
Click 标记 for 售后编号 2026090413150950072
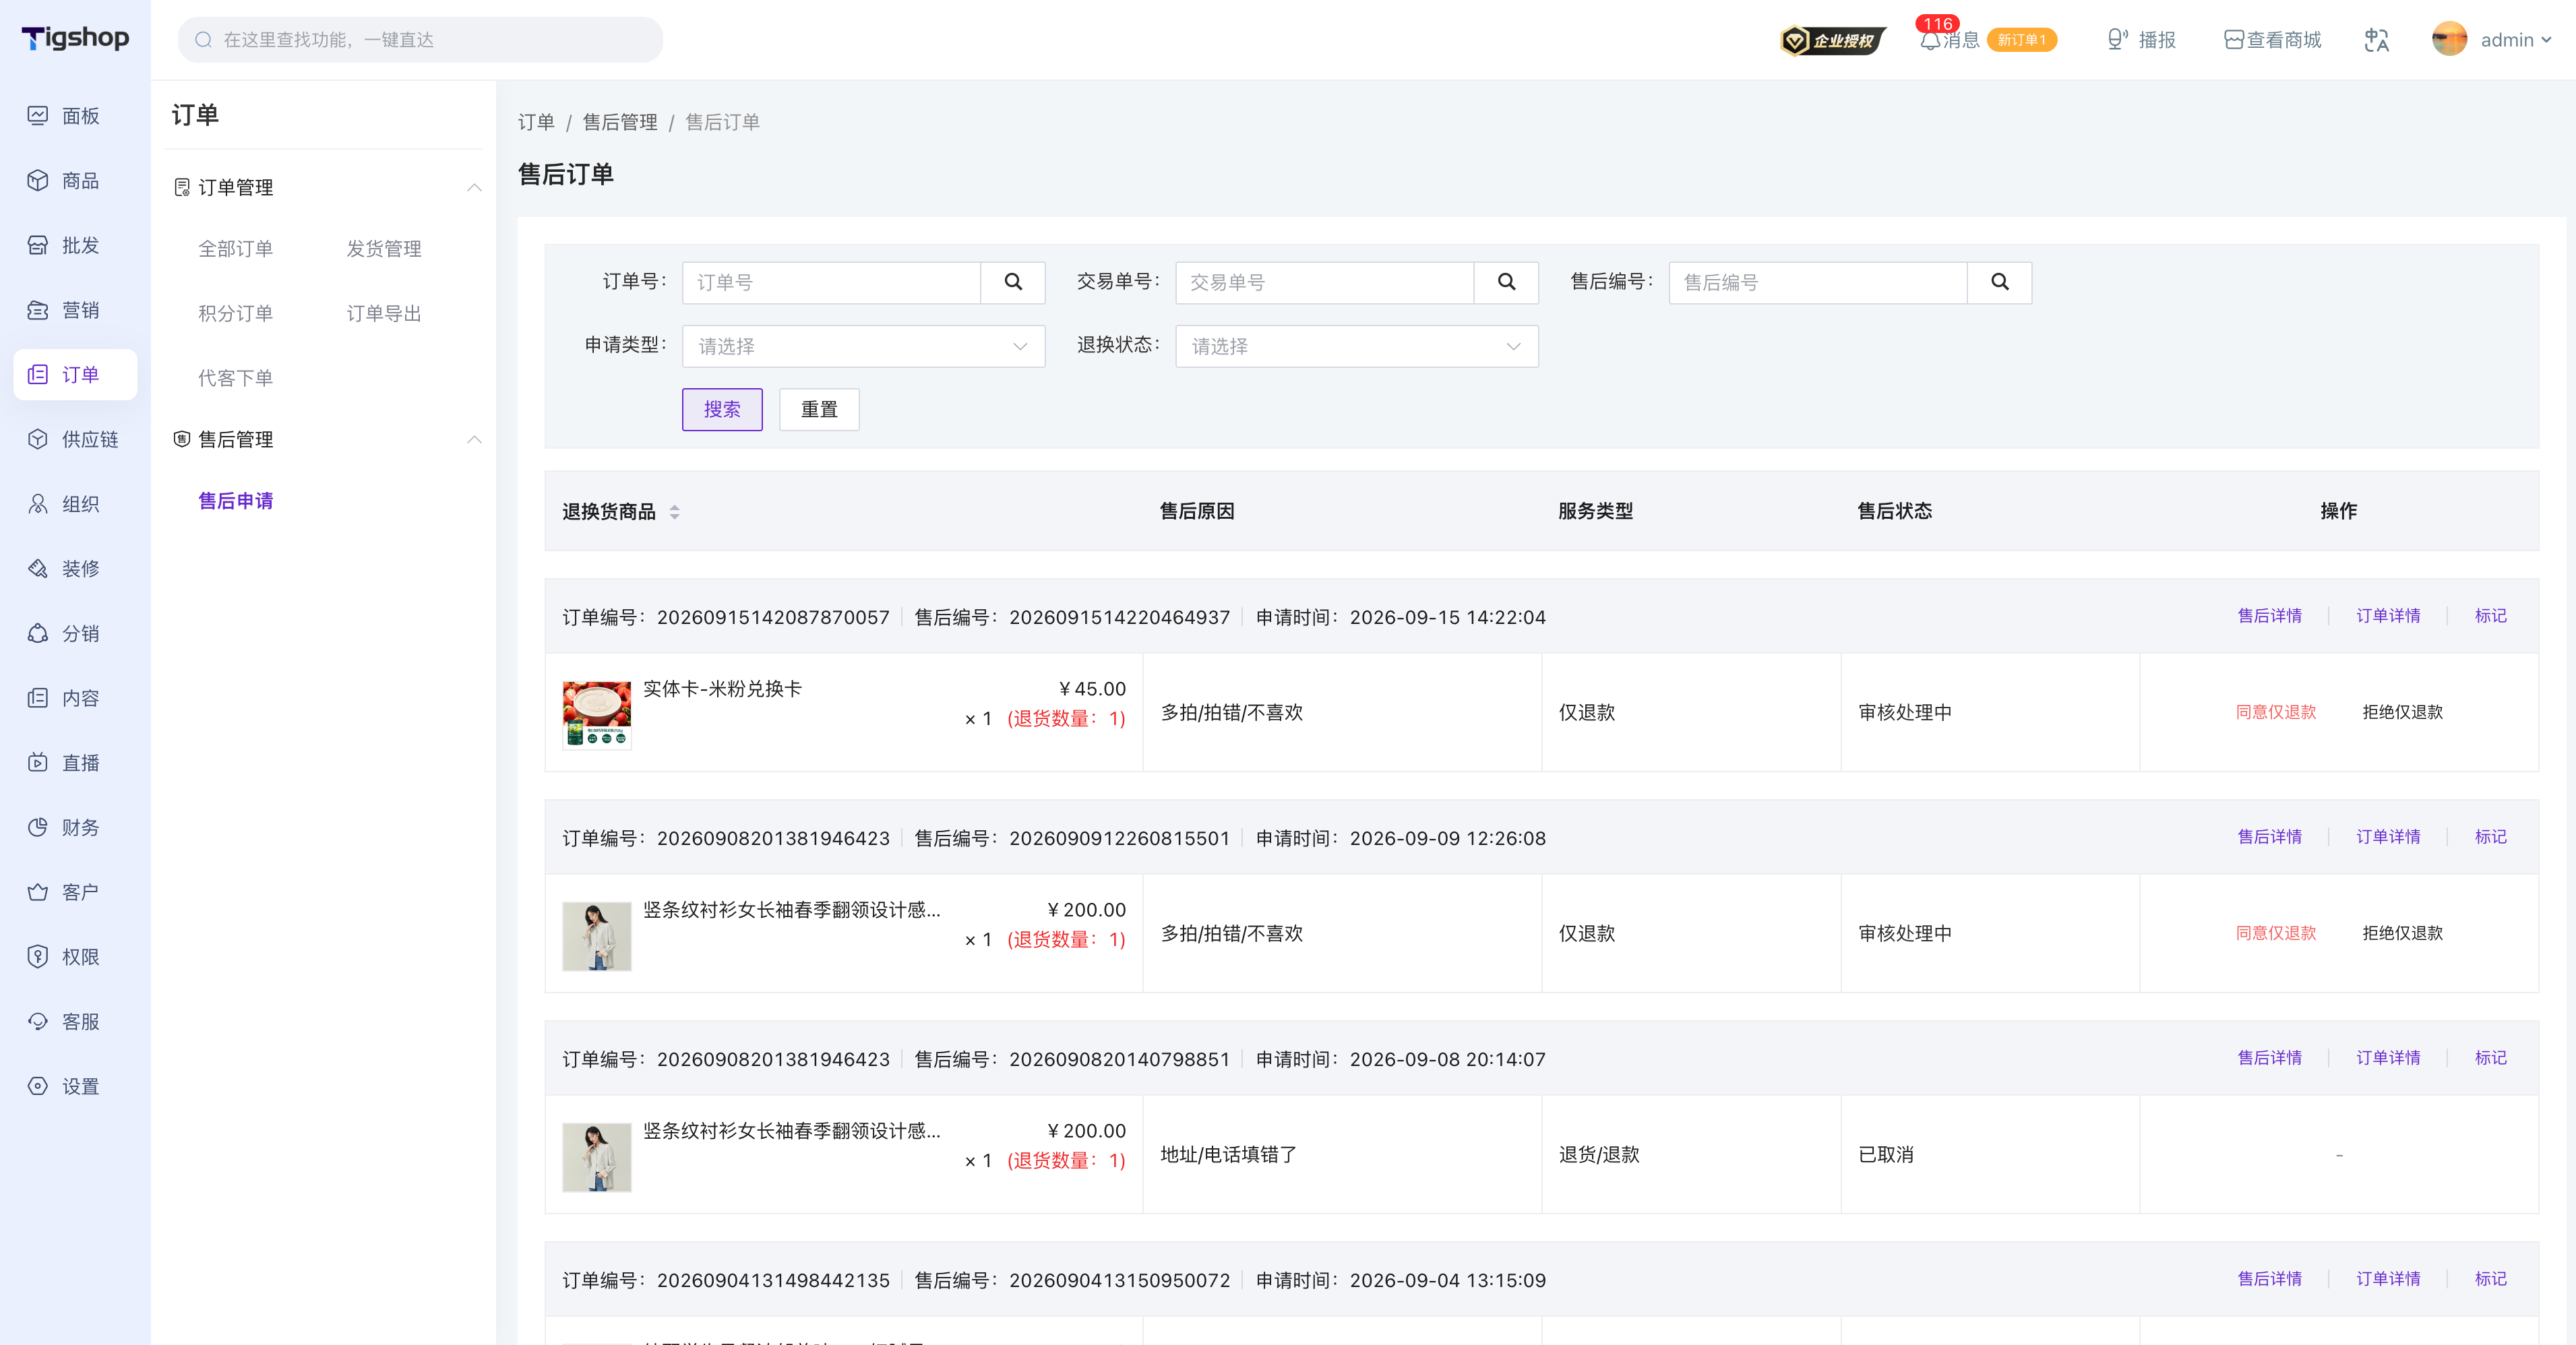2490,1279
